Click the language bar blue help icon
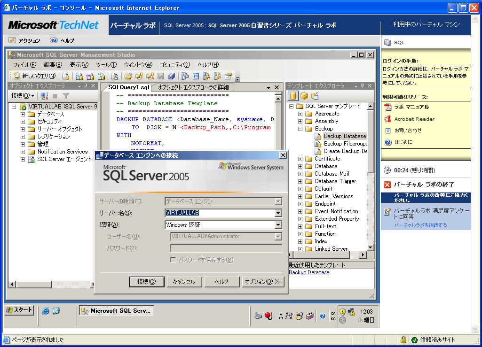Image resolution: width=482 pixels, height=347 pixels. pos(323,316)
